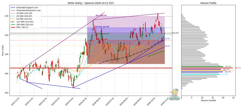The width and height of the screenshot is (243, 108).
Task: Click the '100%: 190.01' Fibonacci label
Action: point(102,63)
